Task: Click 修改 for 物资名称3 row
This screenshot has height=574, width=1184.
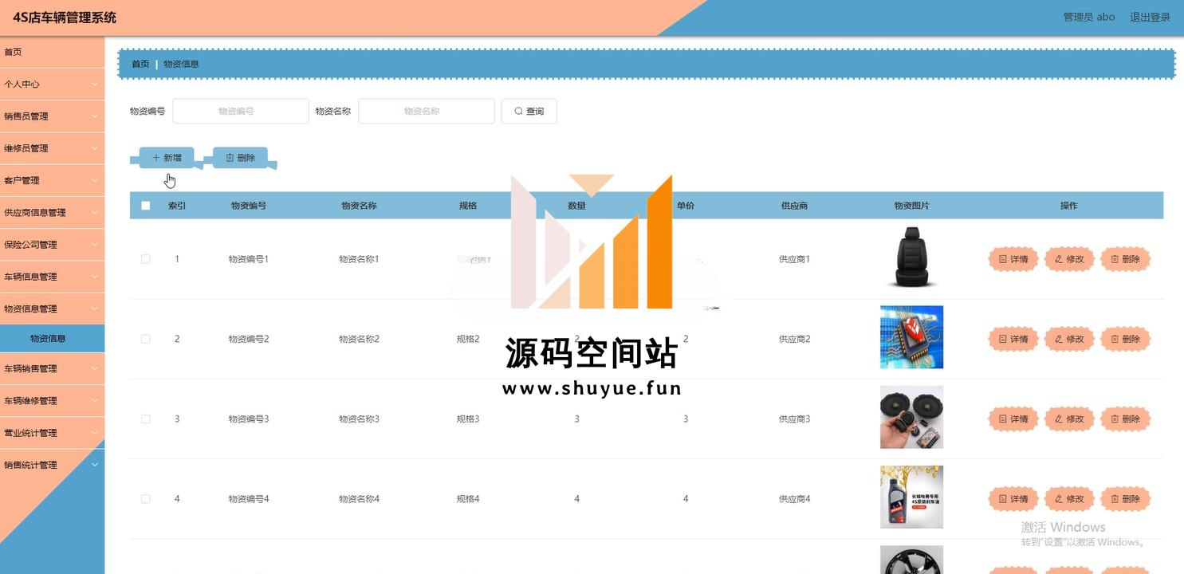Action: click(x=1069, y=419)
